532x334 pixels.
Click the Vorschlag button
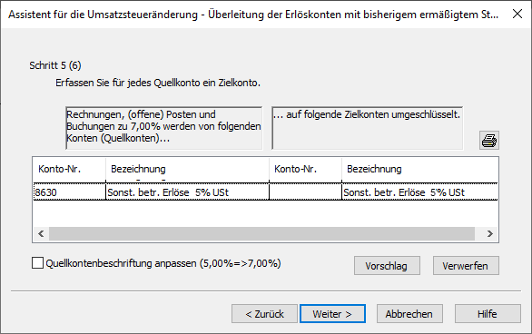pyautogui.click(x=387, y=266)
